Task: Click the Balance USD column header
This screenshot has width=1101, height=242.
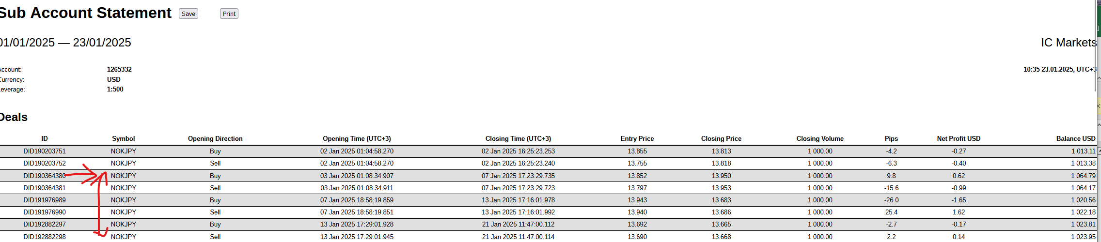Action: tap(1076, 138)
